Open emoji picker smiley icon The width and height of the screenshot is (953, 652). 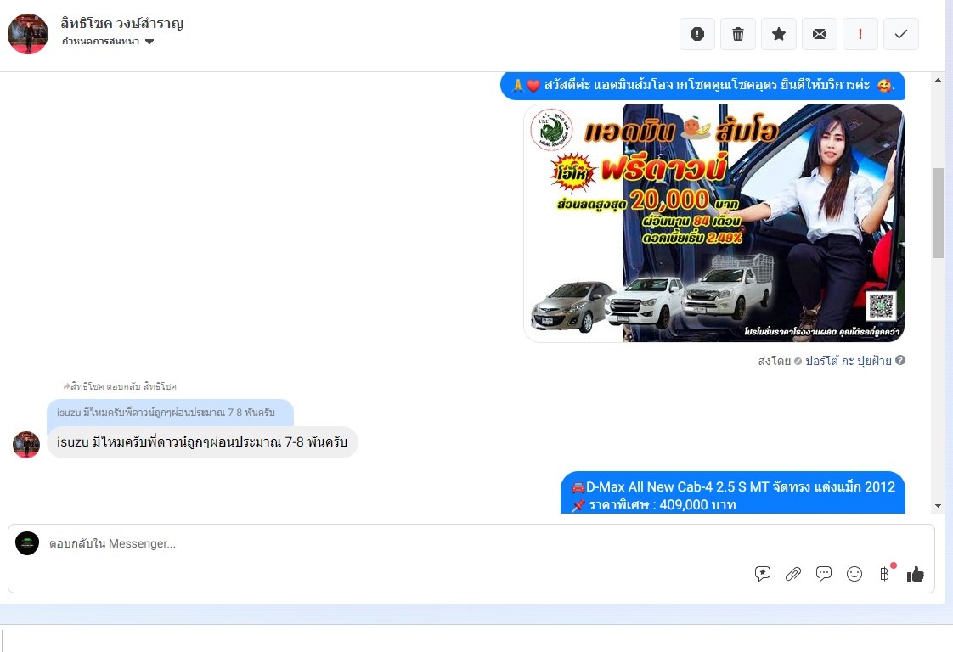[x=854, y=574]
